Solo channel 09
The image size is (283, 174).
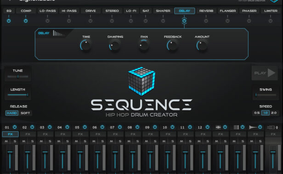pos(155,141)
